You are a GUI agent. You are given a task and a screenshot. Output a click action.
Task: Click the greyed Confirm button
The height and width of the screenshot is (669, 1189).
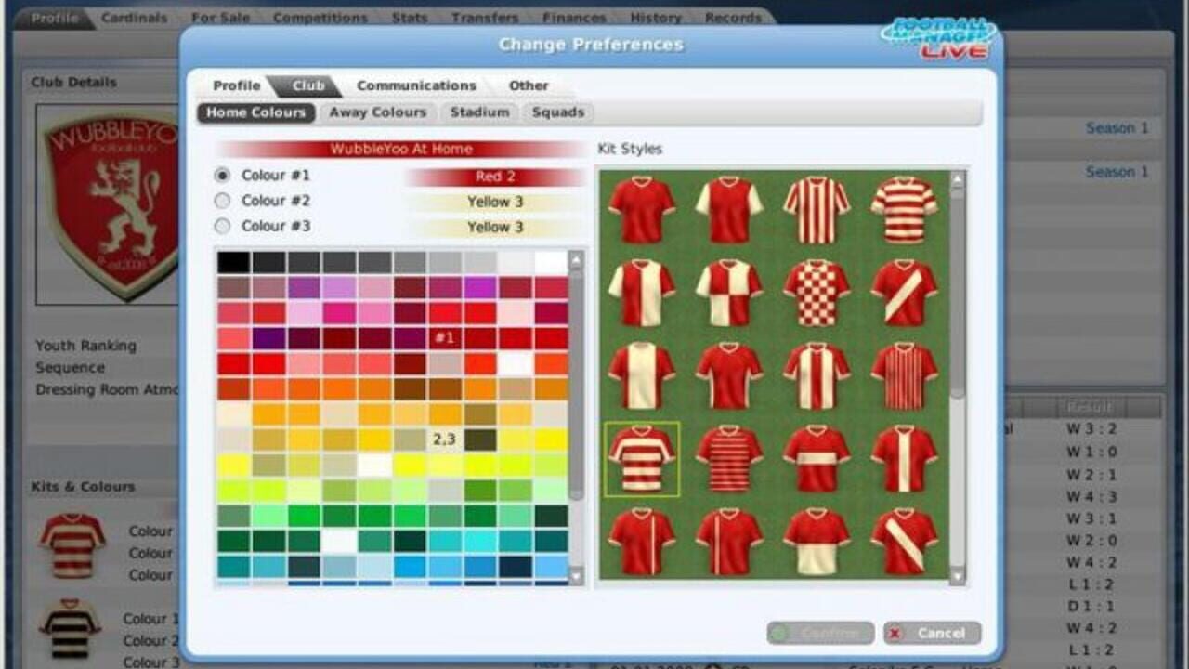coord(820,633)
